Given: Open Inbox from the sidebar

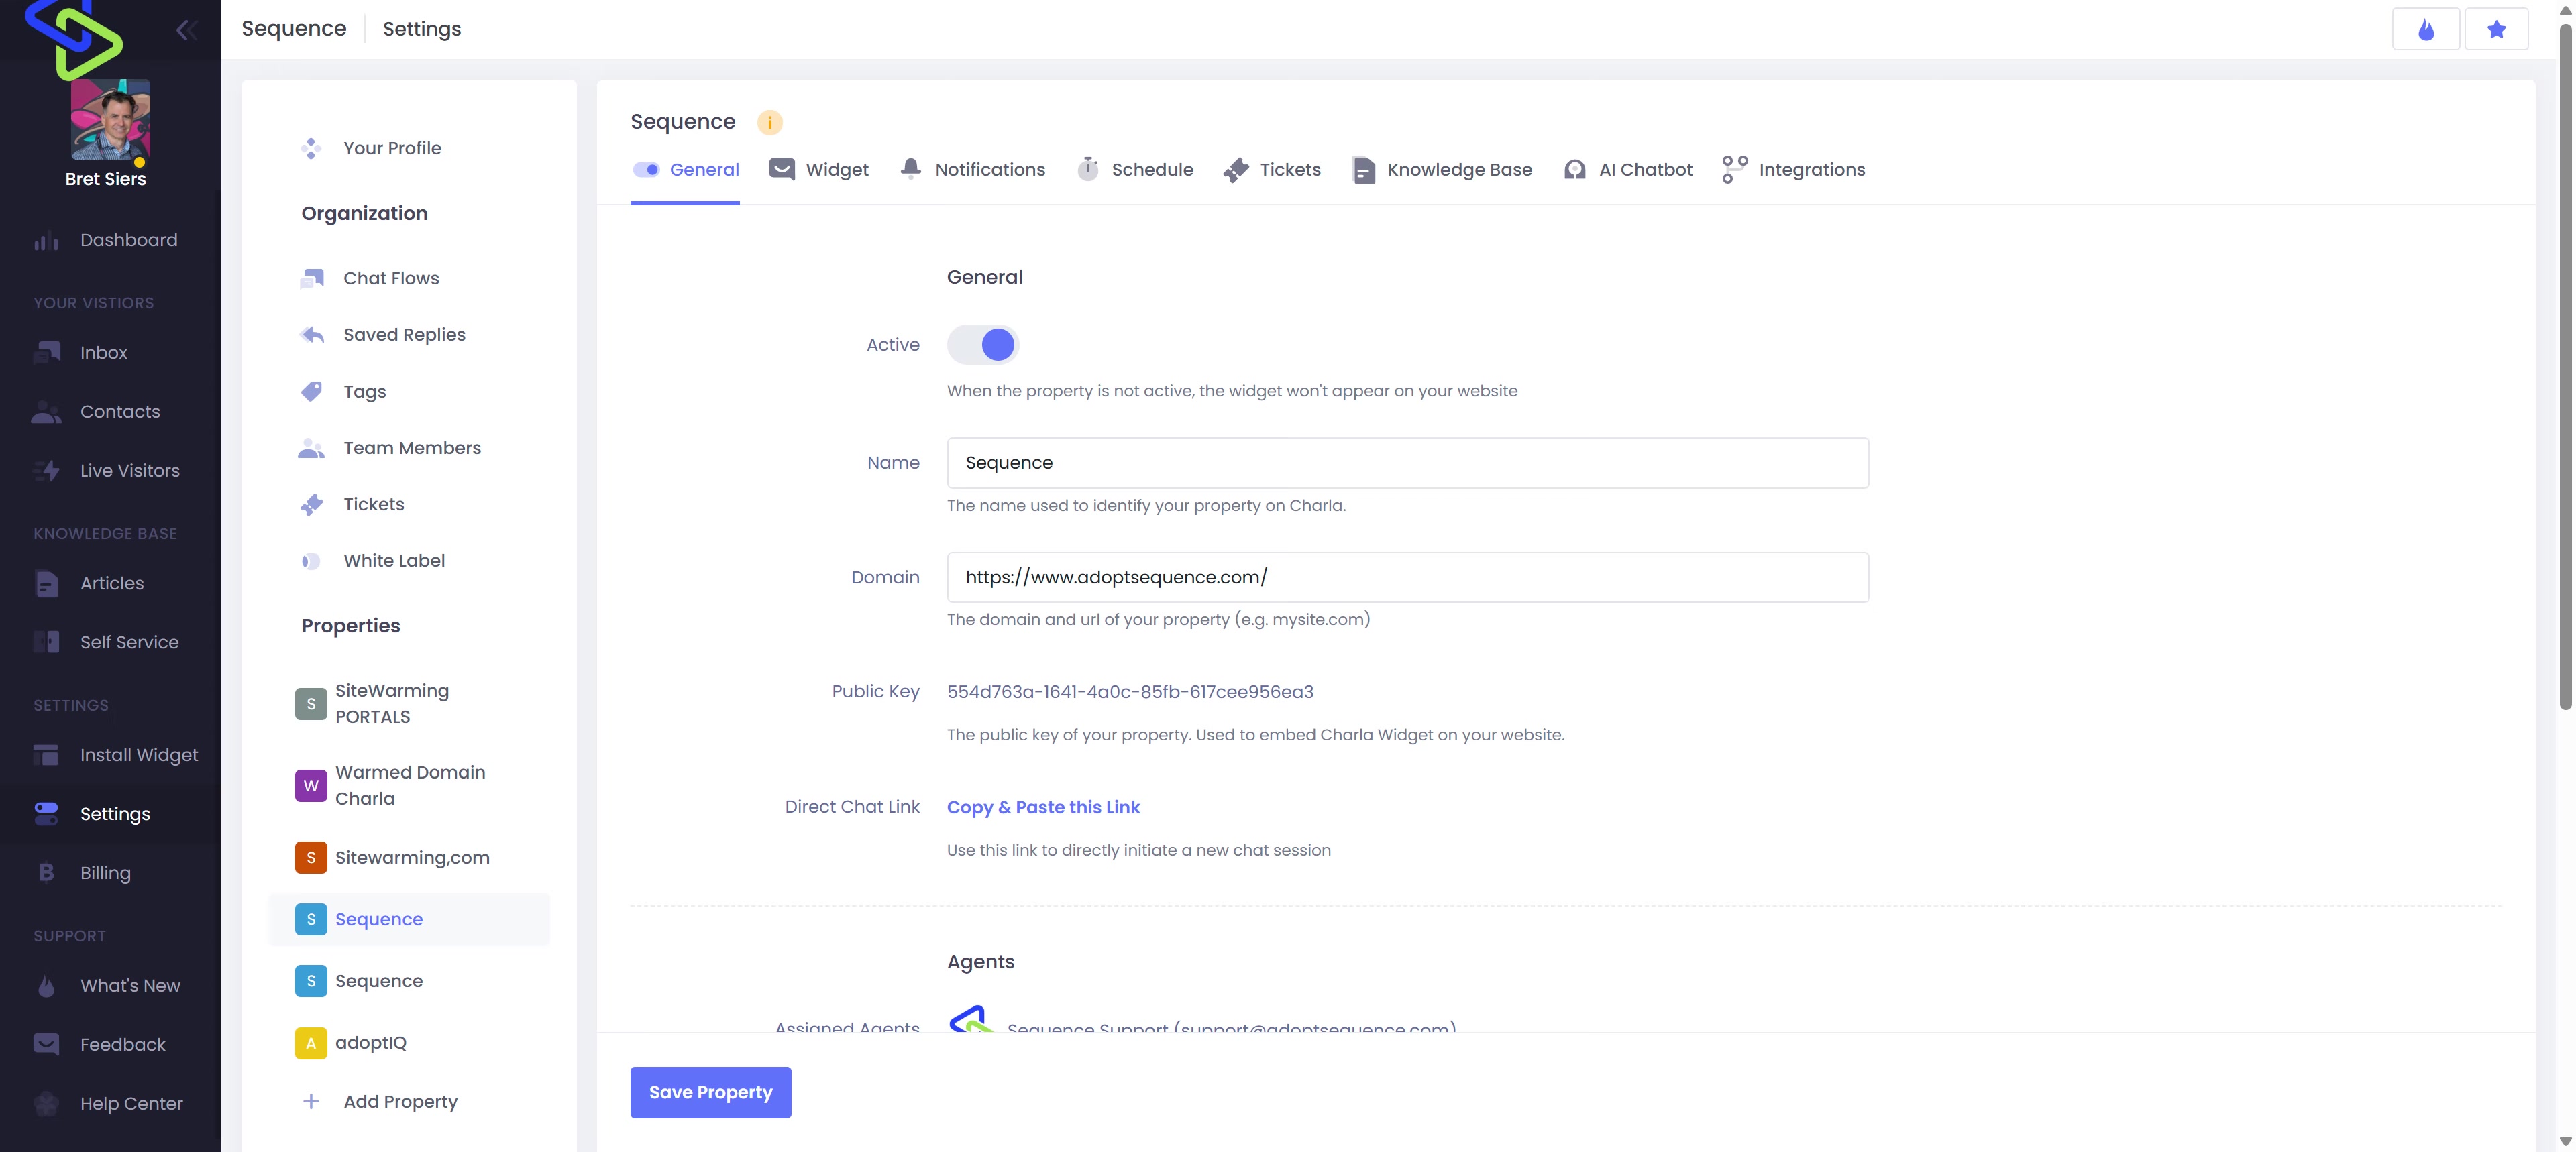Looking at the screenshot, I should (x=103, y=353).
